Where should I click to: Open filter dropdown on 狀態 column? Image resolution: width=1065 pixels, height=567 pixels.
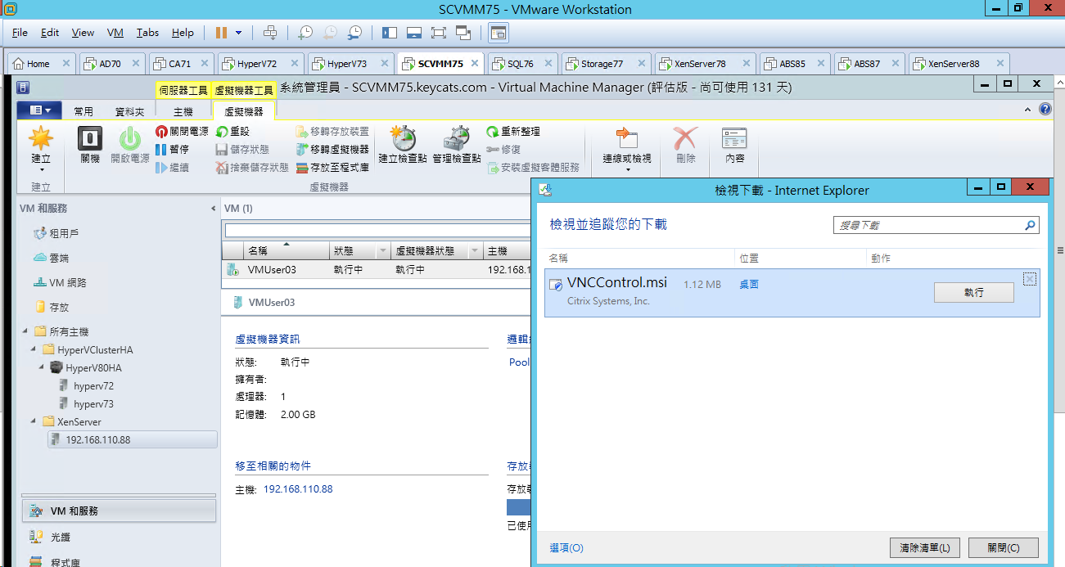coord(383,251)
